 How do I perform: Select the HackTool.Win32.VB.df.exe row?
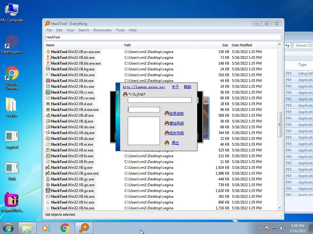[x=161, y=115]
